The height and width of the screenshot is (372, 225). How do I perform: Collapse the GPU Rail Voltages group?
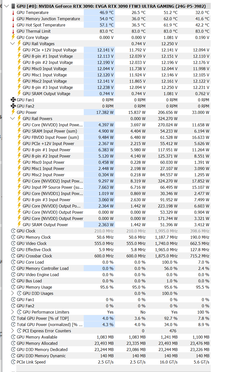[x=12, y=43]
